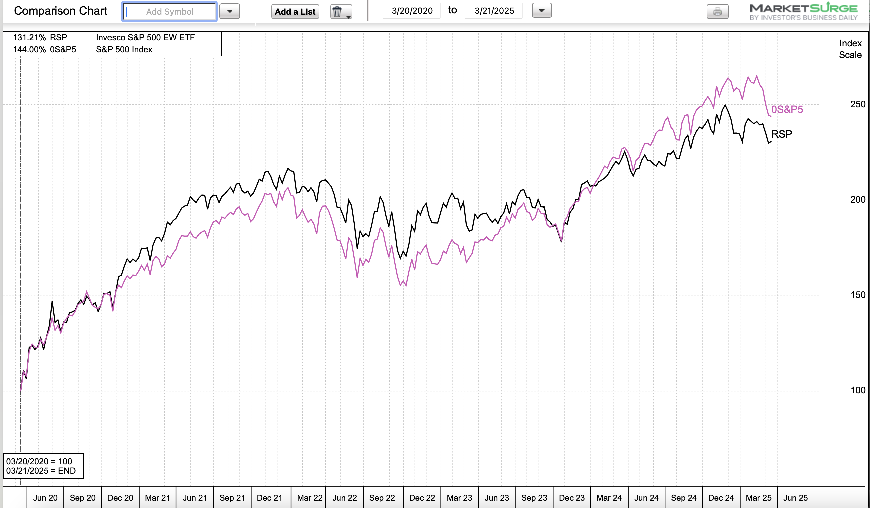Viewport: 870px width, 508px height.
Task: Click the Mar 23 axis label
Action: (x=459, y=498)
